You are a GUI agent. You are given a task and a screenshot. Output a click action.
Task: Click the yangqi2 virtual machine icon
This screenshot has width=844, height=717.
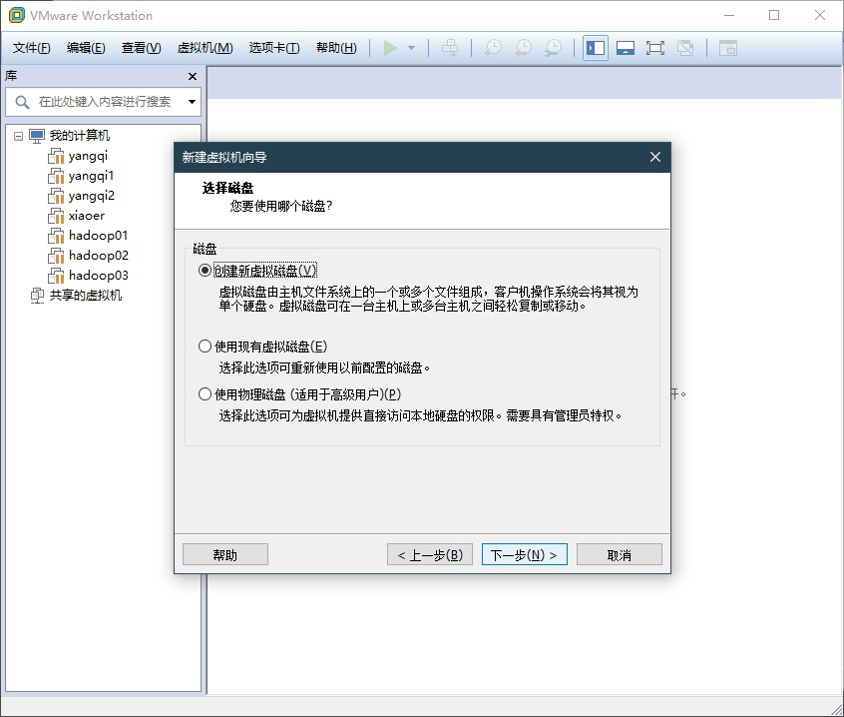tap(56, 196)
